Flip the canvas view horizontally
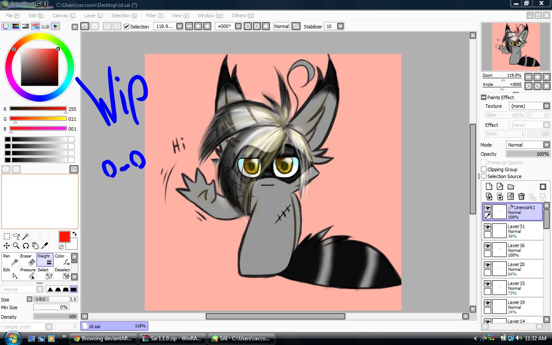This screenshot has height=345, width=552. (296, 26)
